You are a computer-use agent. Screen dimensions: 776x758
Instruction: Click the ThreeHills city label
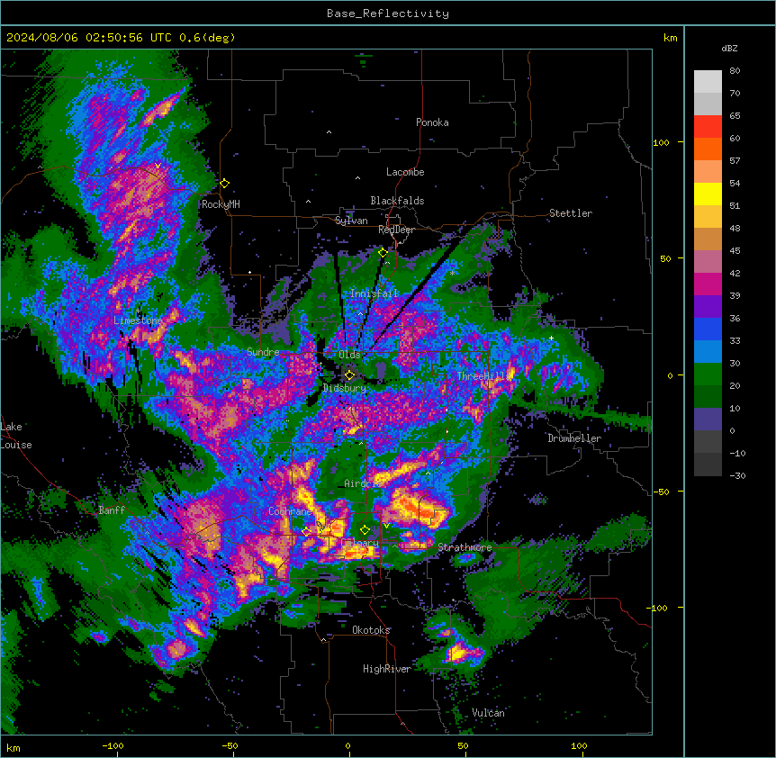pyautogui.click(x=483, y=376)
